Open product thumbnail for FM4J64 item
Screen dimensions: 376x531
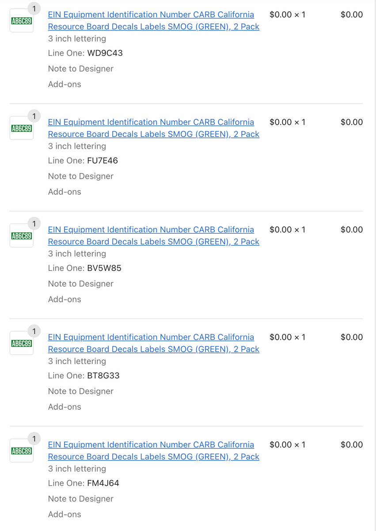point(22,451)
